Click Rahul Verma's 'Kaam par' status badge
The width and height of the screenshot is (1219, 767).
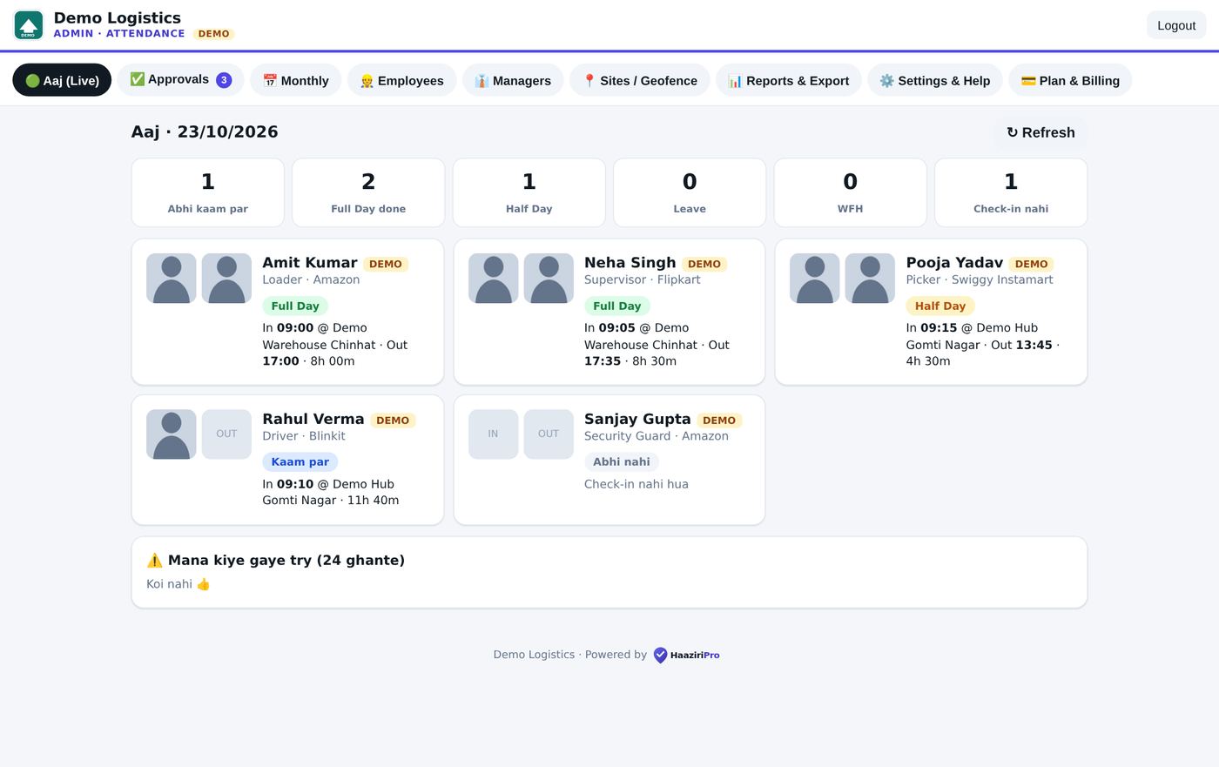coord(300,461)
